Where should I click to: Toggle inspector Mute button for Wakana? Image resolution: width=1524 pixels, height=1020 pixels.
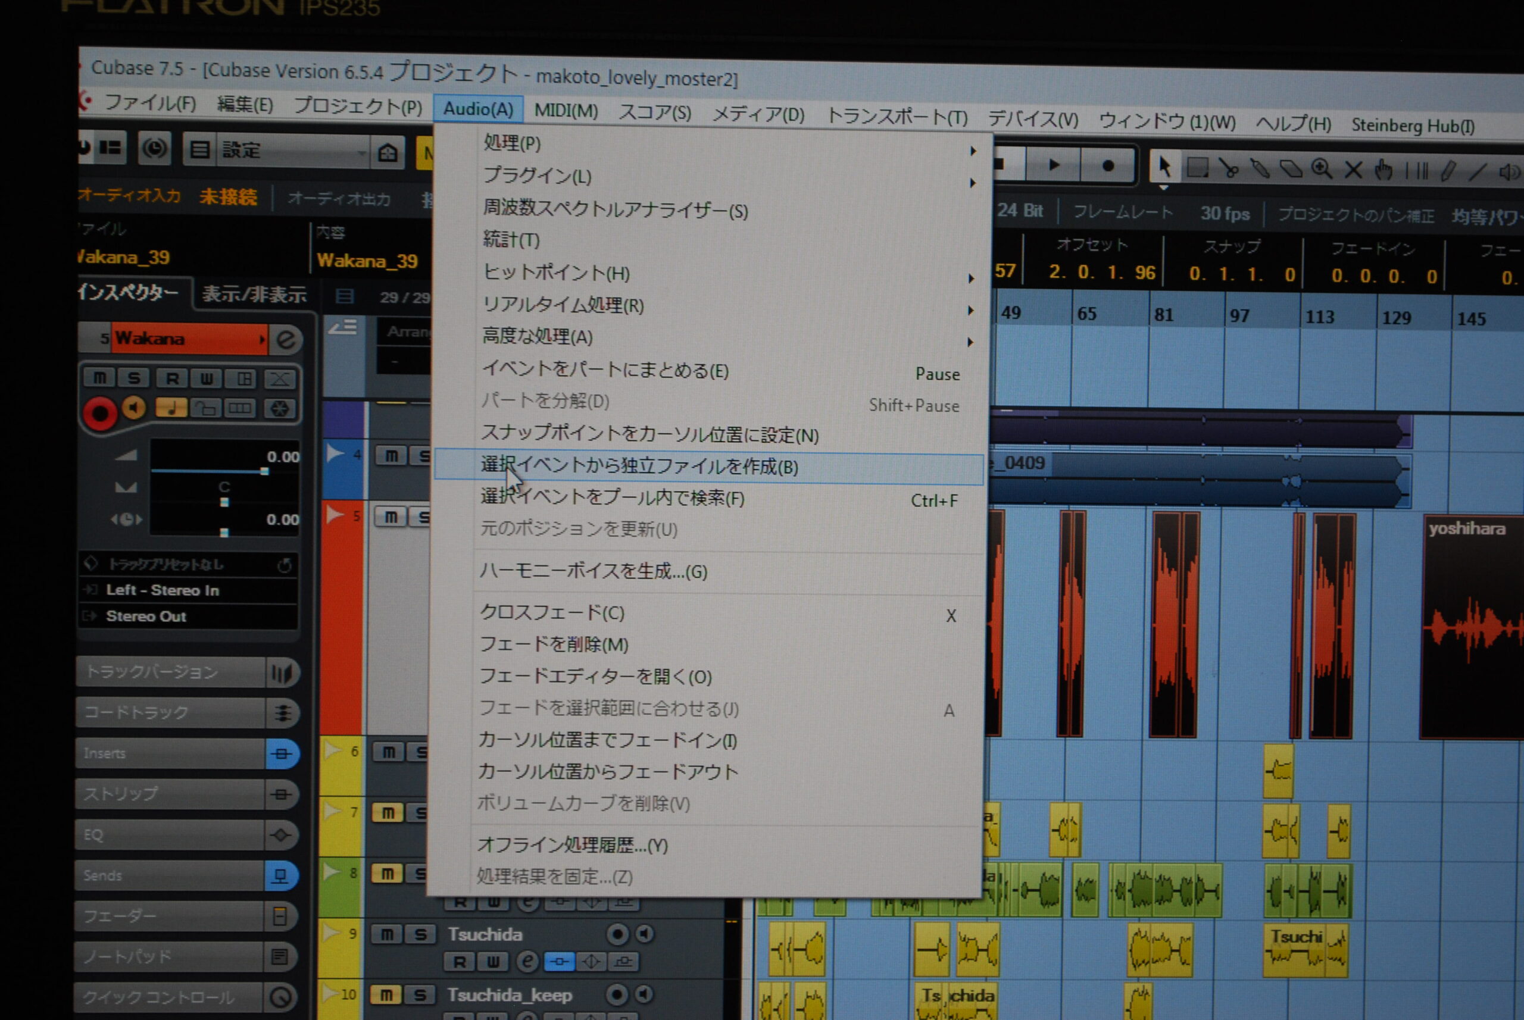(99, 378)
